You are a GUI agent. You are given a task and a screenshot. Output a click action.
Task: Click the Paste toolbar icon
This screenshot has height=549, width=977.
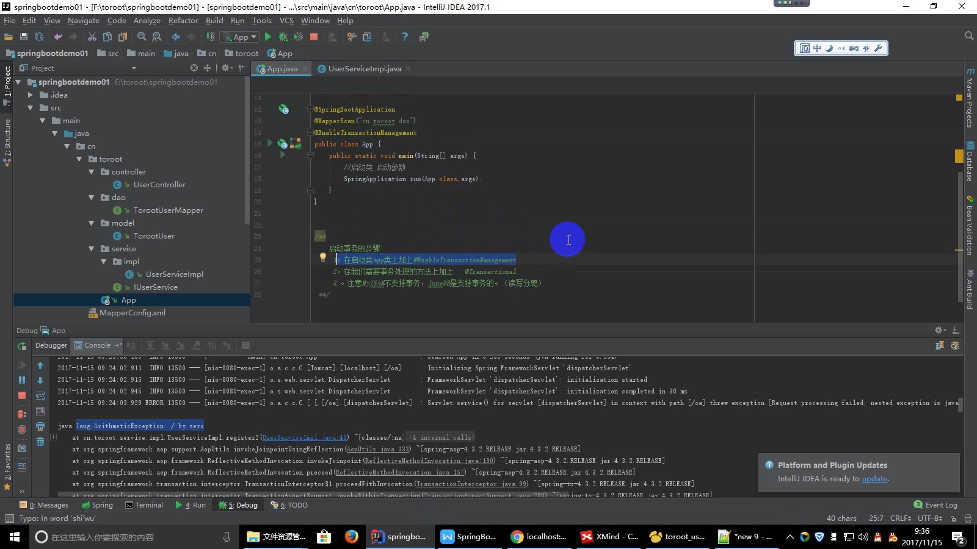point(123,37)
